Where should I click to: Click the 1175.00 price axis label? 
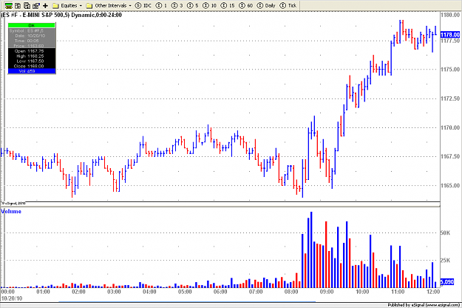coord(450,70)
